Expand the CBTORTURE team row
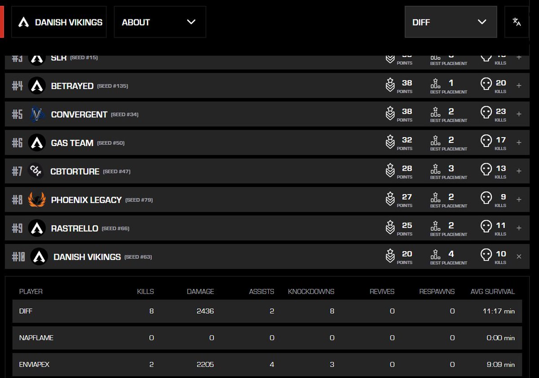This screenshot has width=539, height=378. tap(519, 171)
